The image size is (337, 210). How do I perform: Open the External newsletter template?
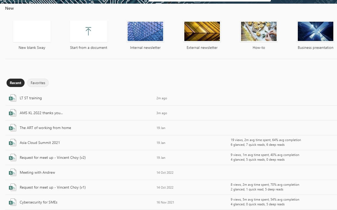(x=202, y=31)
